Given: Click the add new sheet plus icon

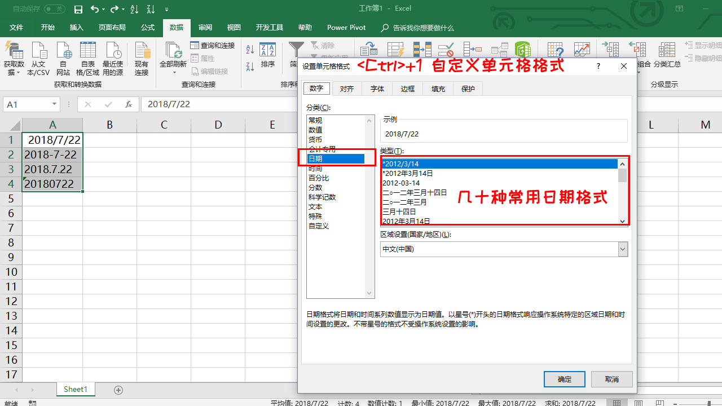Looking at the screenshot, I should [118, 390].
